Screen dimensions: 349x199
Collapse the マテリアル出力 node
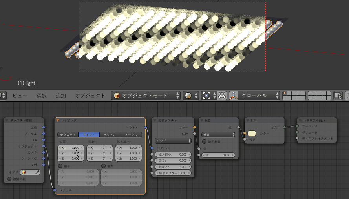[300, 121]
